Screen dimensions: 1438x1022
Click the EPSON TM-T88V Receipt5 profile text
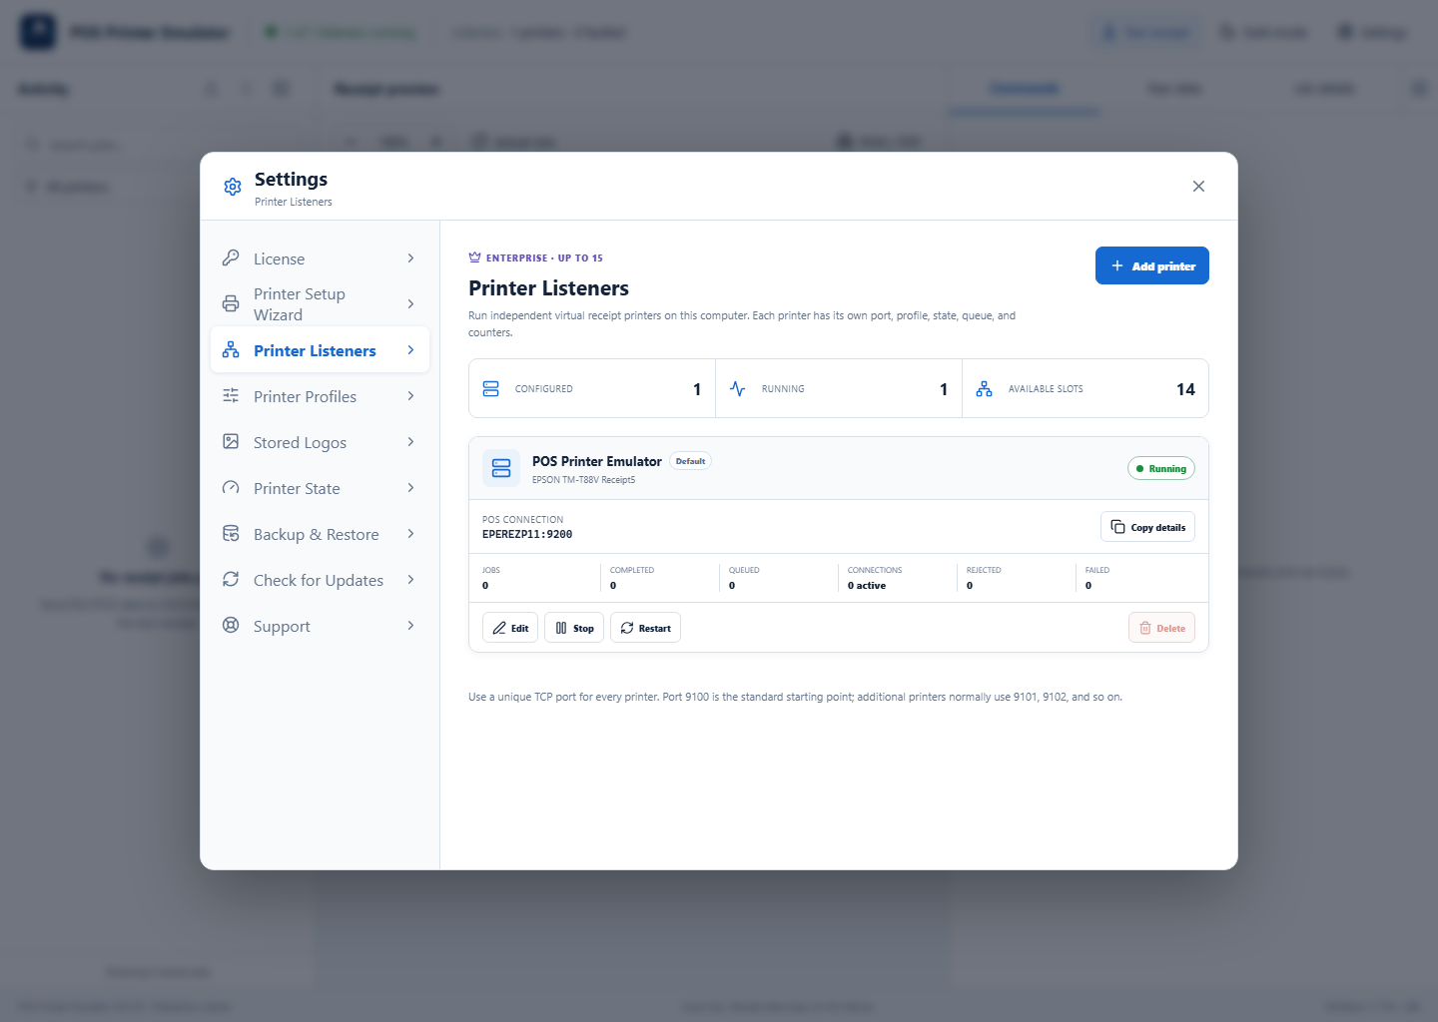583,480
